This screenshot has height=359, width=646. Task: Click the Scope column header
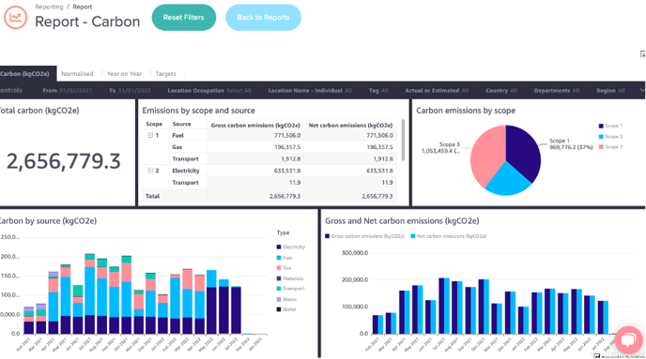coord(154,124)
